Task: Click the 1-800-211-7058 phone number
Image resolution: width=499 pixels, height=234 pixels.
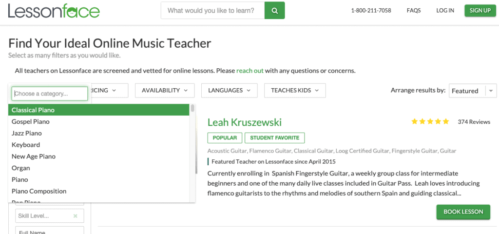Action: tap(371, 11)
